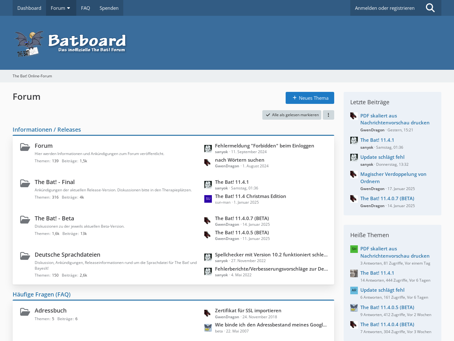Click The Bat! - Beta folder icon
Viewport: 454px width, 341px height.
25,220
